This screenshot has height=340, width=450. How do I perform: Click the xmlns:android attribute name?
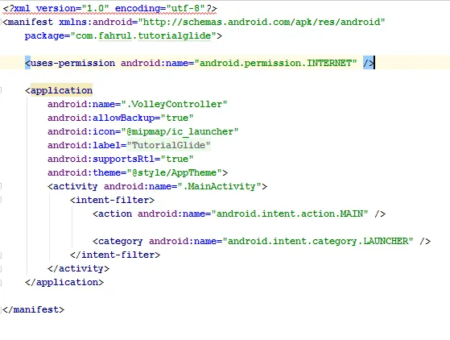click(x=96, y=22)
